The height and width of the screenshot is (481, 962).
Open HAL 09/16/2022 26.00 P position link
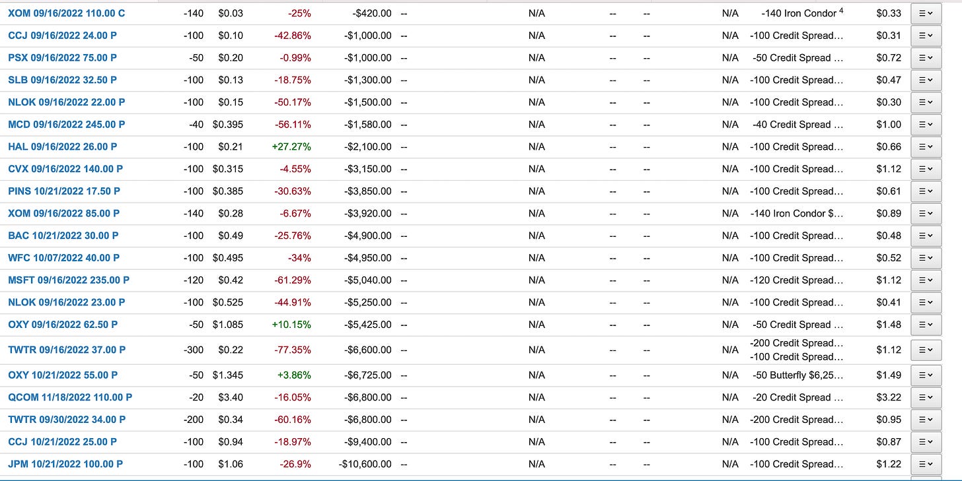[62, 146]
